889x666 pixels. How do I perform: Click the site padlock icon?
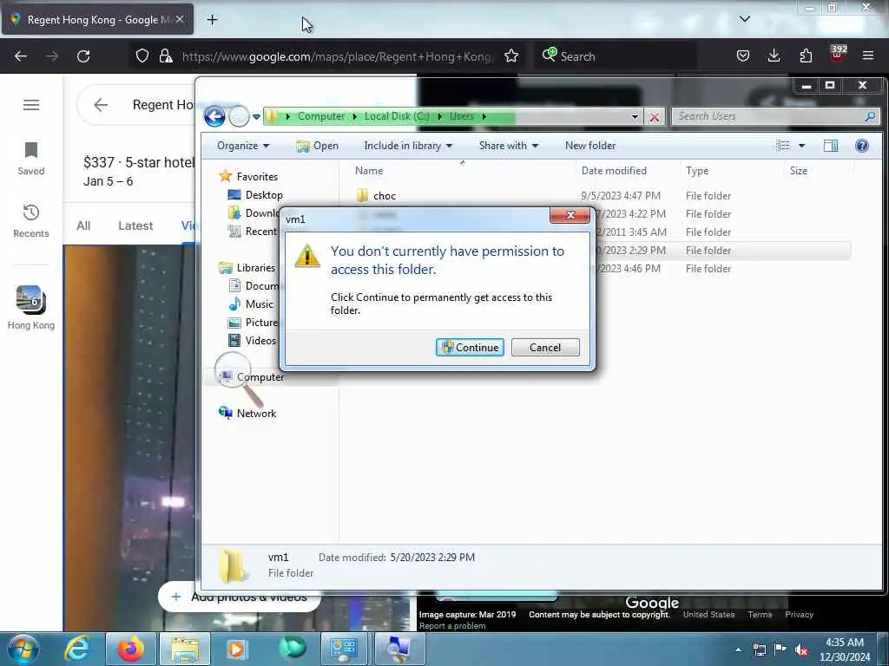pyautogui.click(x=166, y=56)
